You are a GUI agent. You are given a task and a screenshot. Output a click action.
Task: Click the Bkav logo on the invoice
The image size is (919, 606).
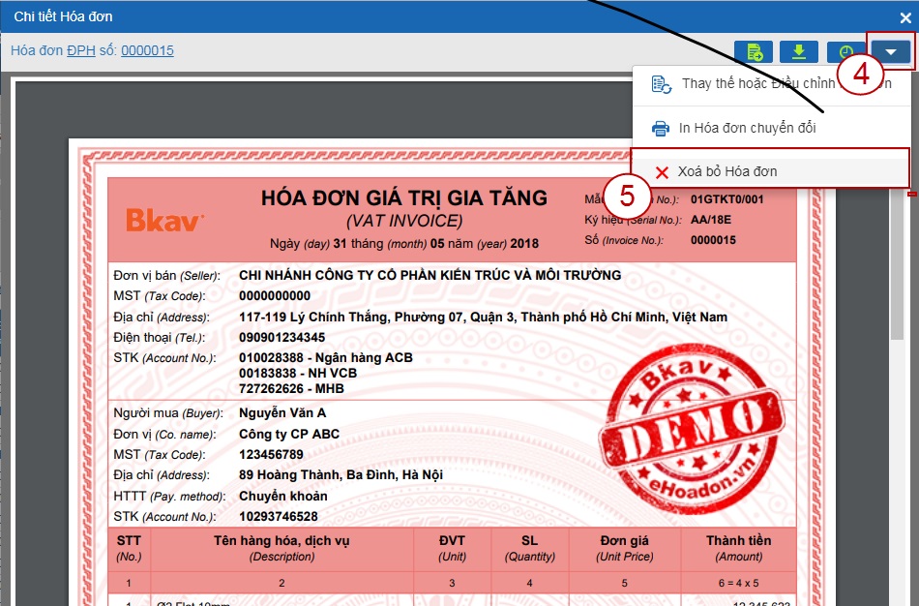(164, 220)
